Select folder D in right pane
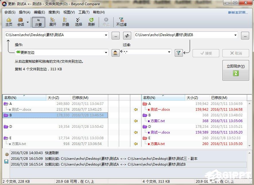This screenshot has height=185, width=254. point(194,127)
